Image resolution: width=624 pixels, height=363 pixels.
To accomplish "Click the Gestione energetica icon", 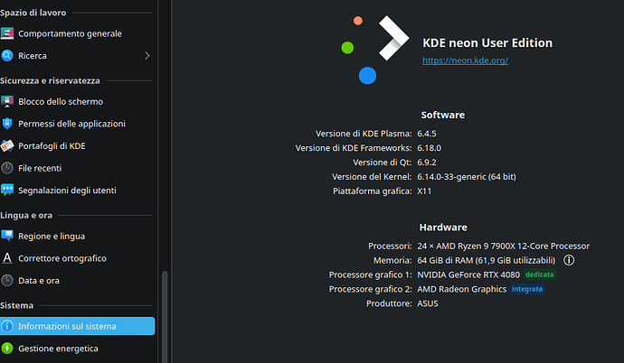I will [7, 349].
